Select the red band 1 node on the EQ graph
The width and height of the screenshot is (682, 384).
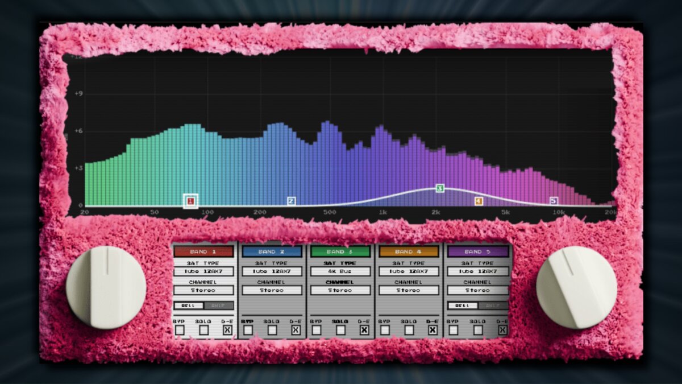191,201
